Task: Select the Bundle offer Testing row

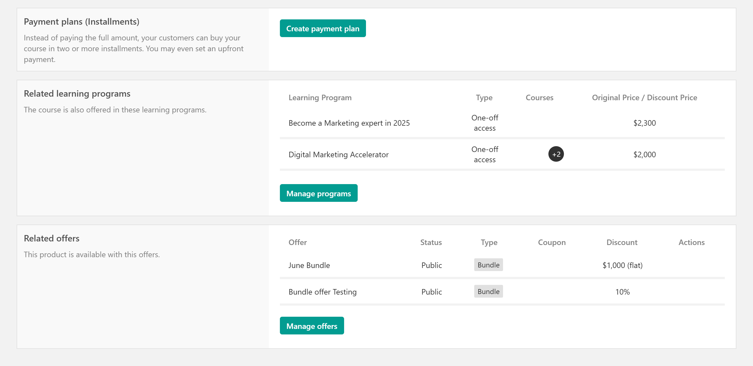Action: pyautogui.click(x=322, y=292)
